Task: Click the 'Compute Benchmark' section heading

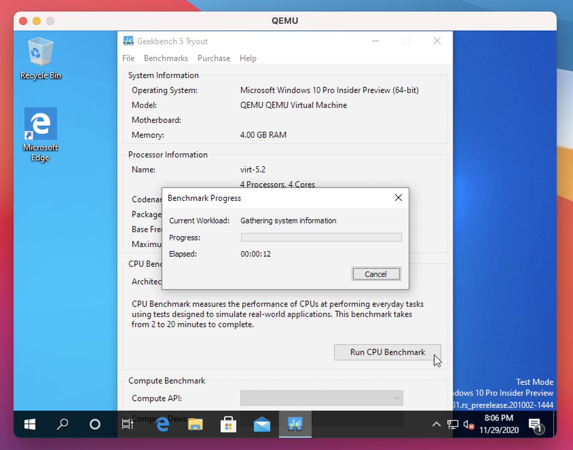Action: [167, 381]
